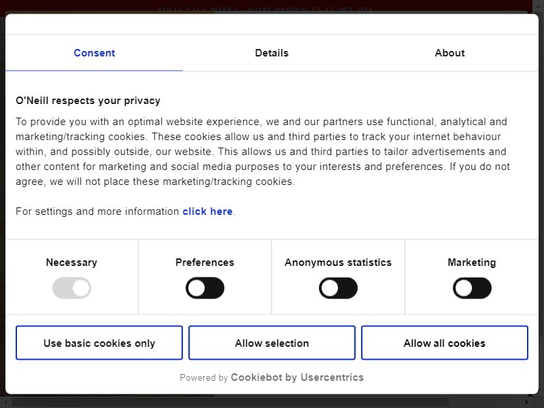
Task: Open the About tab
Action: [449, 53]
